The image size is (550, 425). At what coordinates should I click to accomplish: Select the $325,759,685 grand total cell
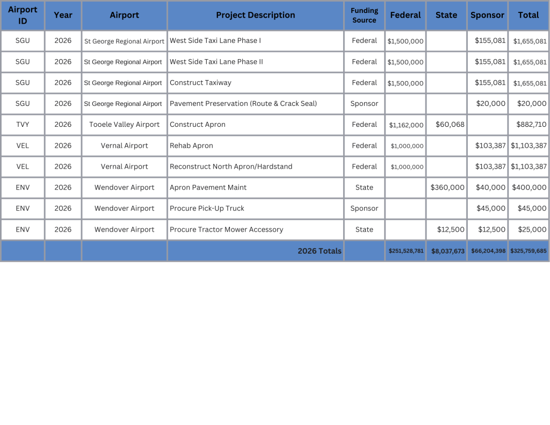(528, 251)
